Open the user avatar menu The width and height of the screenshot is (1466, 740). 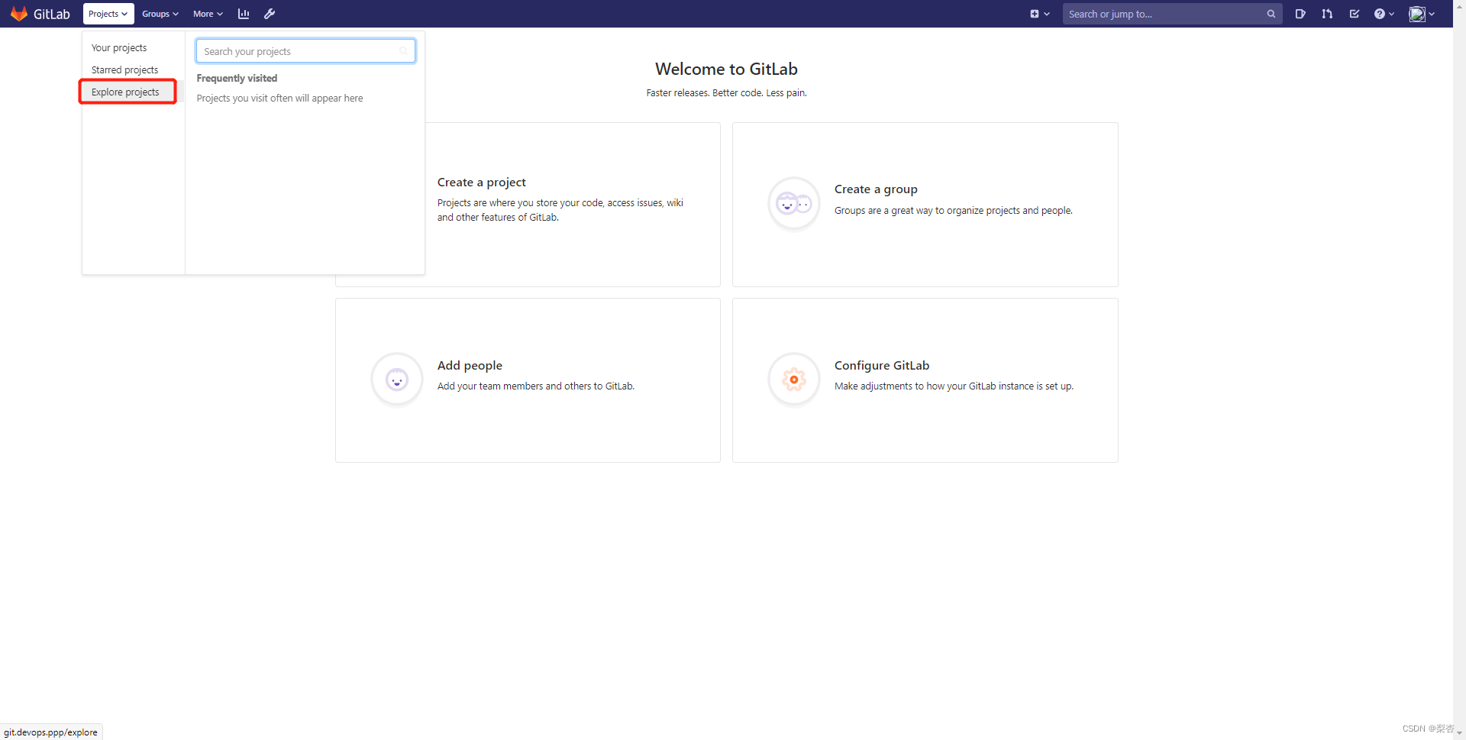point(1422,14)
